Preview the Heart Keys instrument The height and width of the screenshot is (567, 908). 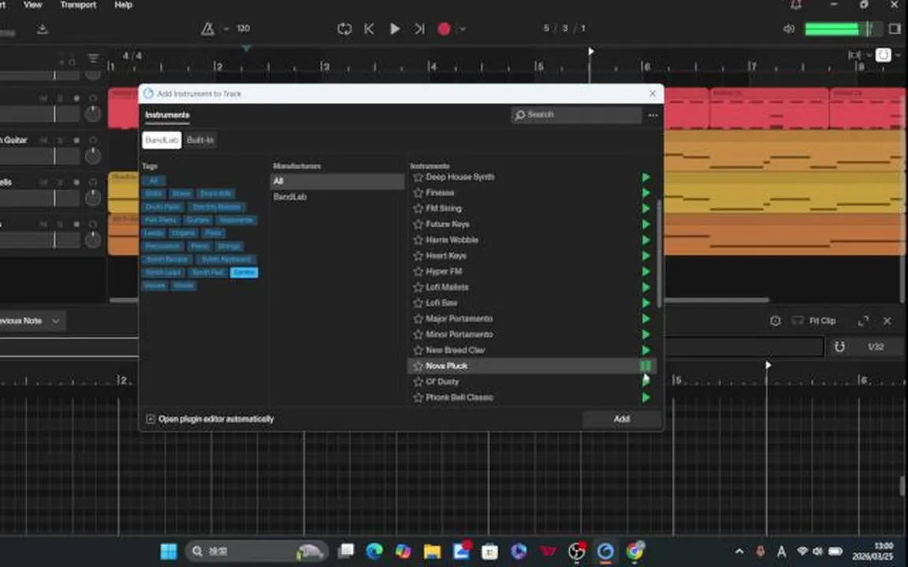pos(646,256)
